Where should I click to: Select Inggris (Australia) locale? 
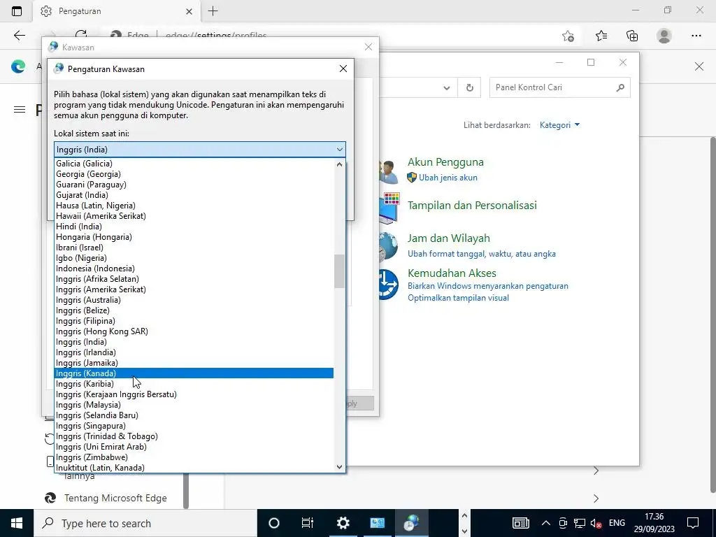(194, 300)
